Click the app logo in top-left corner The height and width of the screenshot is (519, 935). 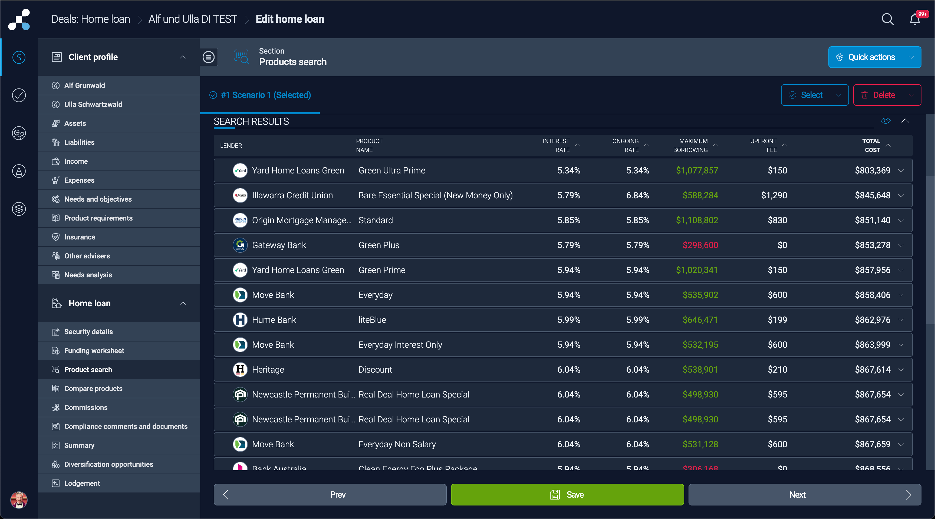pyautogui.click(x=19, y=19)
